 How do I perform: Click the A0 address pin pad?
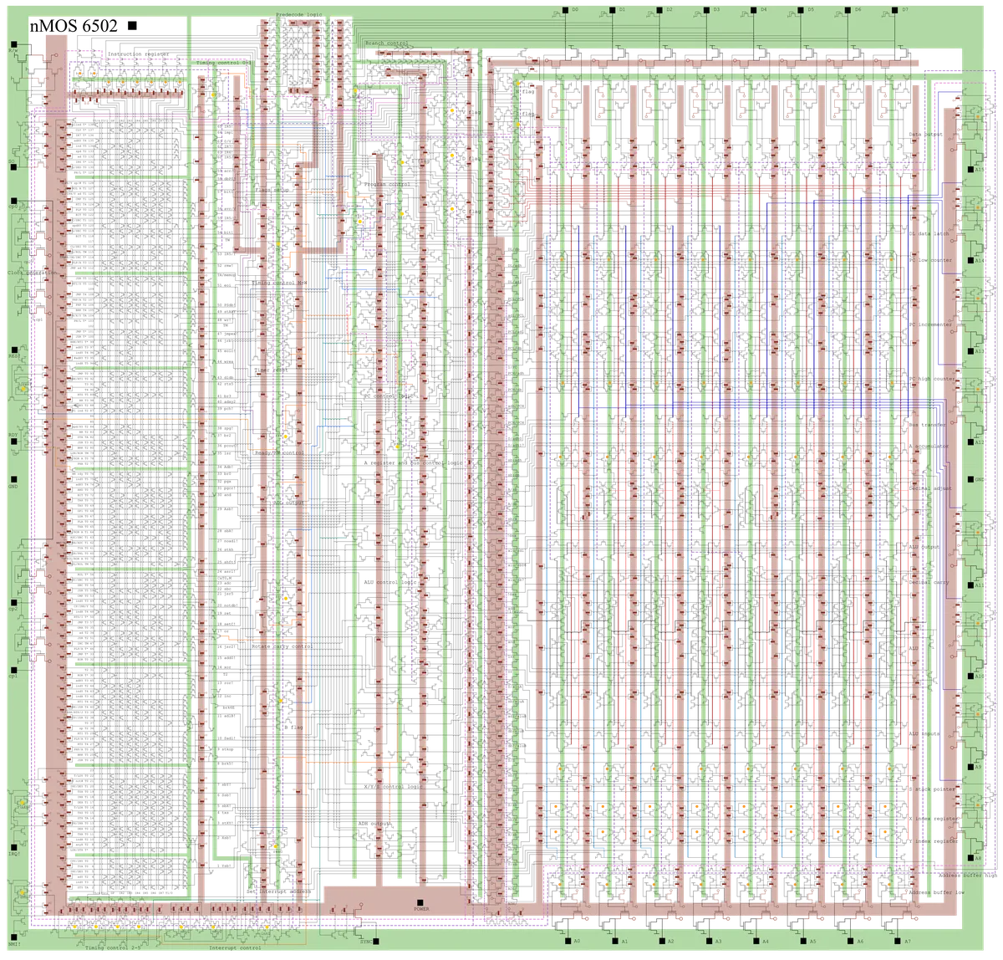(567, 941)
